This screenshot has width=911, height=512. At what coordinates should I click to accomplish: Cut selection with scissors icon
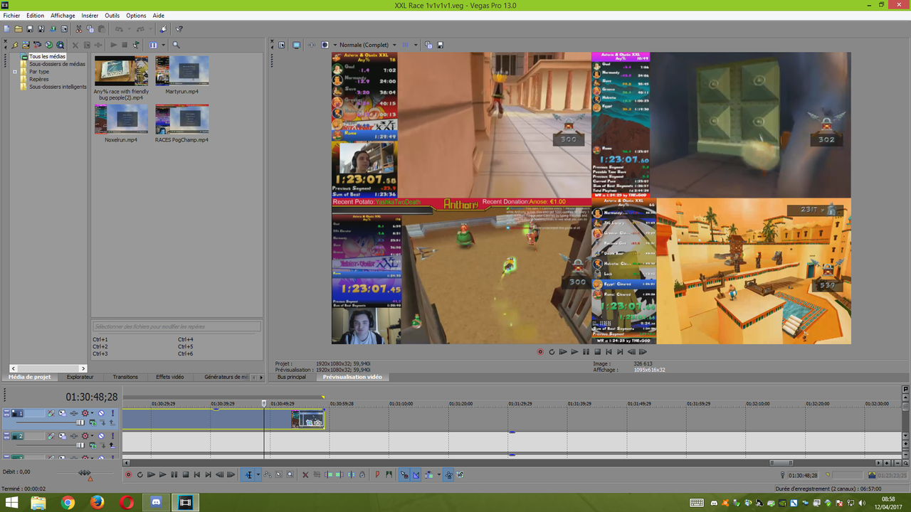coord(78,29)
